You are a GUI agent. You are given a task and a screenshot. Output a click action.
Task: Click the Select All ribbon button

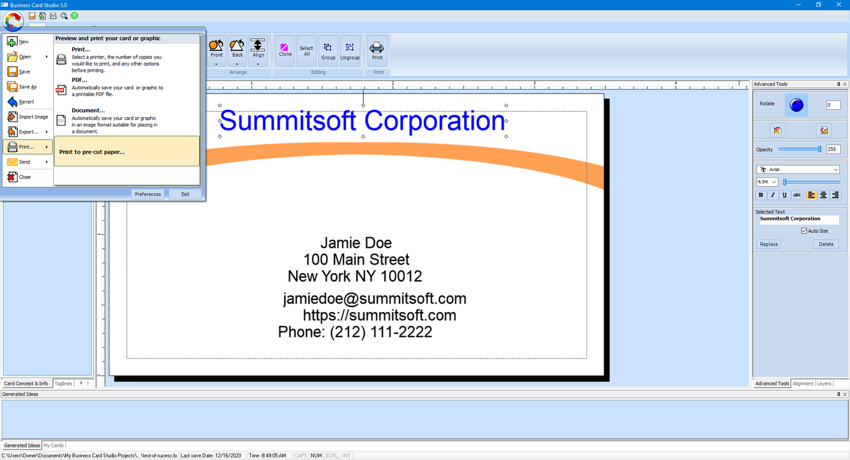[307, 51]
